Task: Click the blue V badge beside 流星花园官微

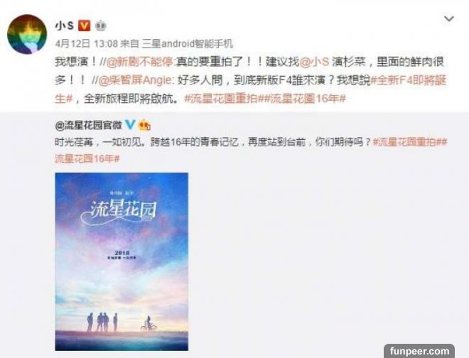Action: tap(130, 124)
